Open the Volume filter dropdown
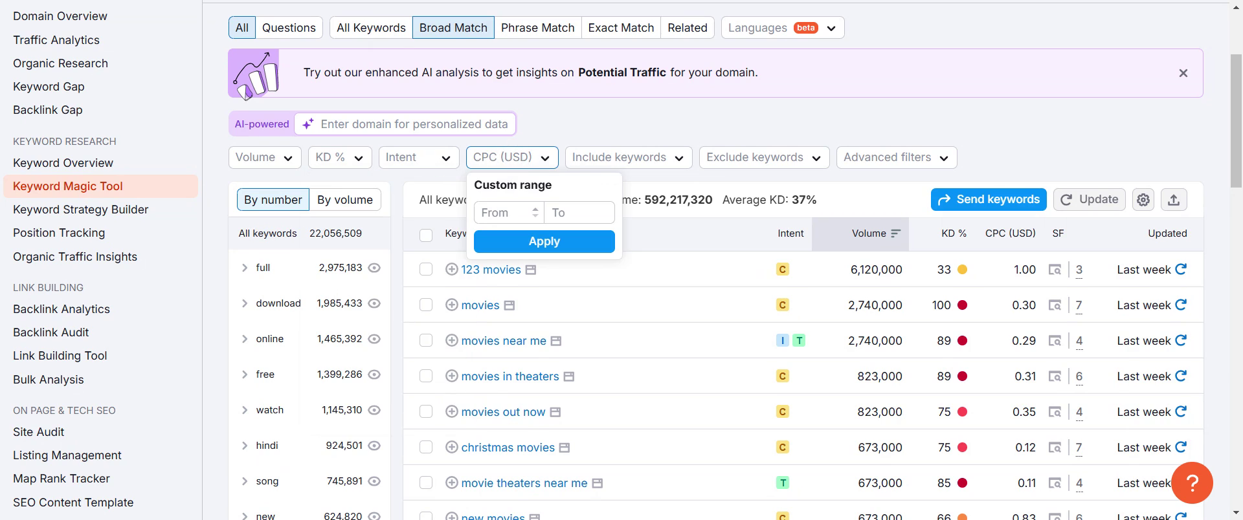Screen dimensions: 1243x520 [265, 158]
